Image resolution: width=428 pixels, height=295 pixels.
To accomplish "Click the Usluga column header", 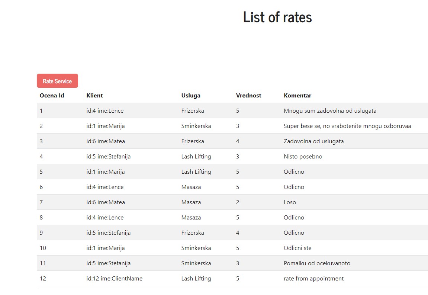I will 191,95.
